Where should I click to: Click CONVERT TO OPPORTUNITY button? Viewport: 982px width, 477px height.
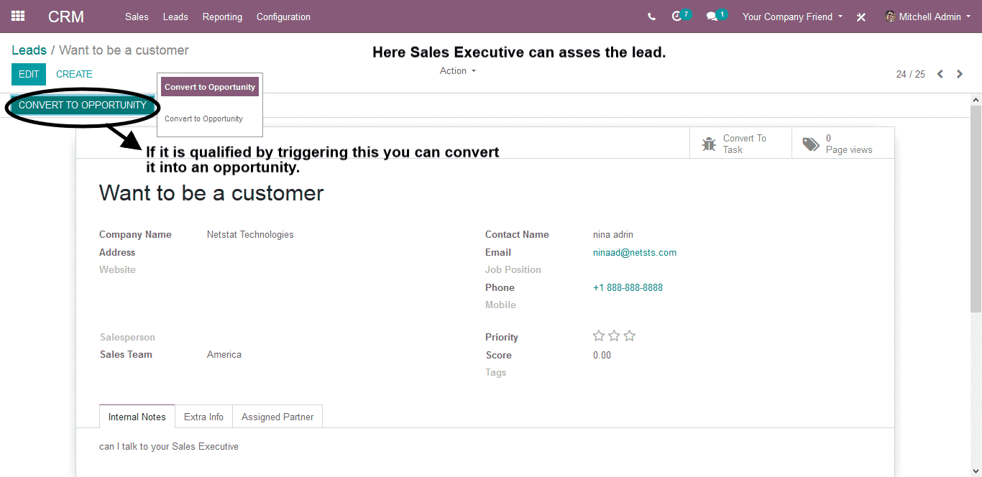click(83, 105)
